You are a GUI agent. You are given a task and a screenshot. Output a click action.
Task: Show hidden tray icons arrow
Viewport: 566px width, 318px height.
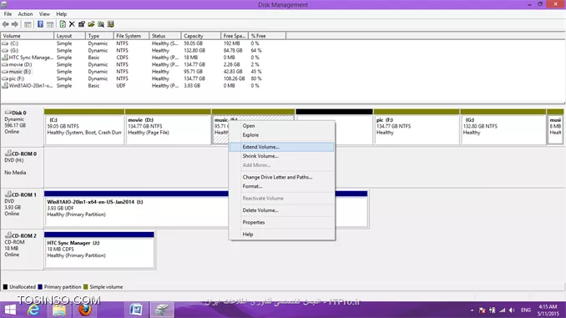point(472,310)
